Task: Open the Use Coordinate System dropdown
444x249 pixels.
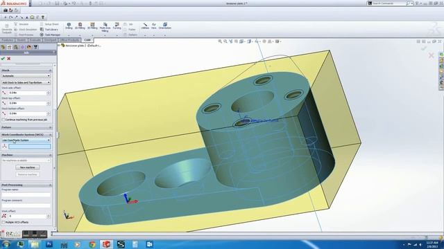Action: [x=26, y=140]
